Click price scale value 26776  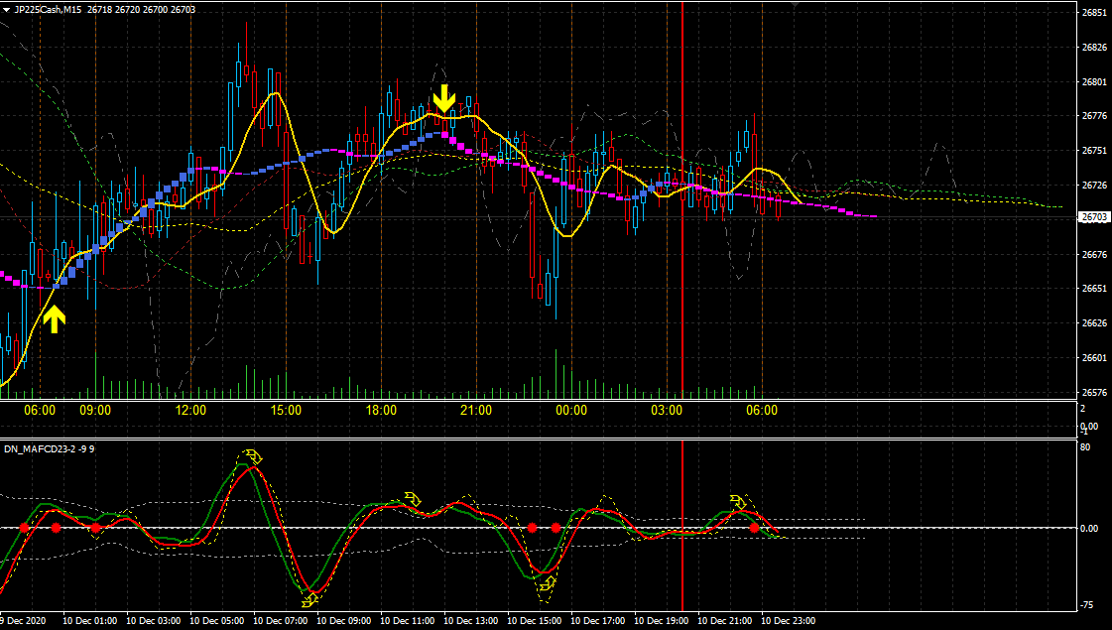1094,116
